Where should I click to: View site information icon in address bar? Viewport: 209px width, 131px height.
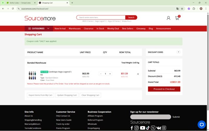tap(19, 9)
